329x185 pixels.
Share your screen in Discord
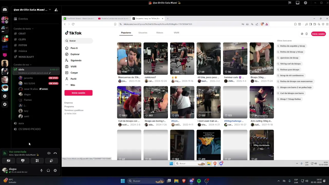click(23, 161)
